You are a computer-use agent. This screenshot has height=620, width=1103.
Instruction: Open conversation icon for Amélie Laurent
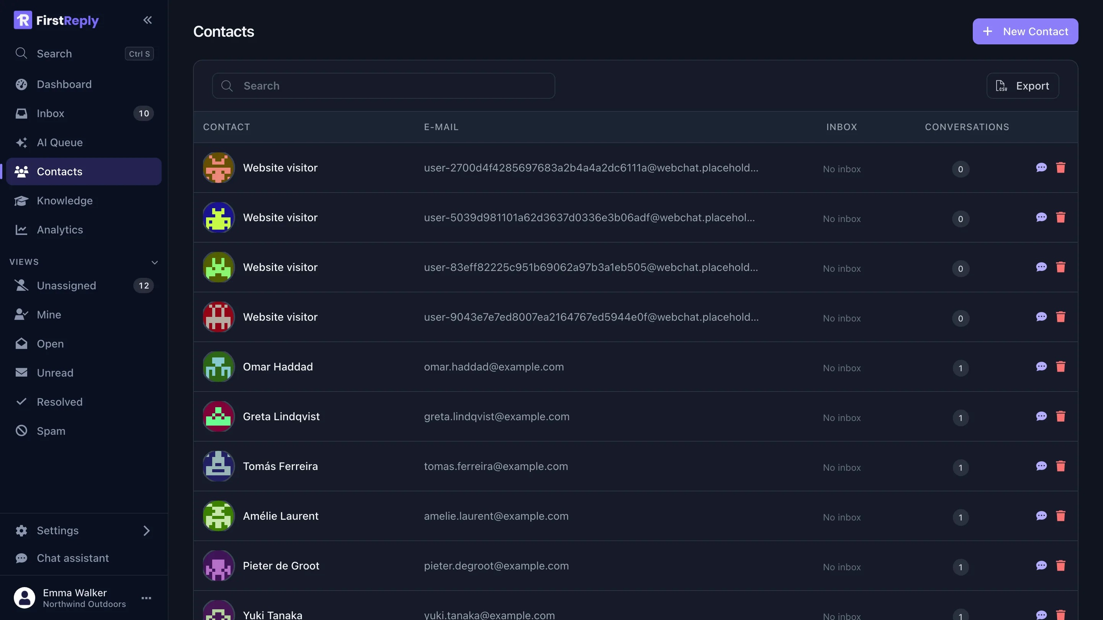pyautogui.click(x=1041, y=516)
